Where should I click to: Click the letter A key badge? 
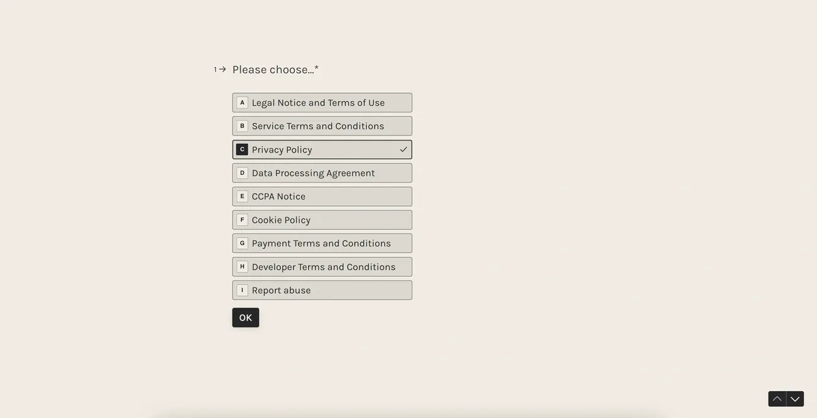pos(242,103)
